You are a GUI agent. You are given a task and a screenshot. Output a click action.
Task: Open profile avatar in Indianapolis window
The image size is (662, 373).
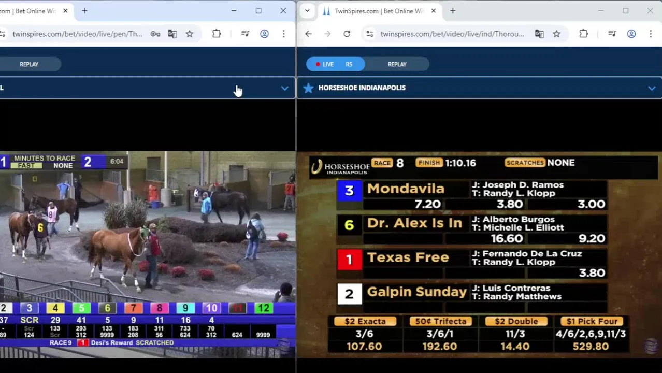tap(631, 34)
